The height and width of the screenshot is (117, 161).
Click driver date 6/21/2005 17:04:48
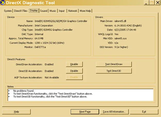125,30
